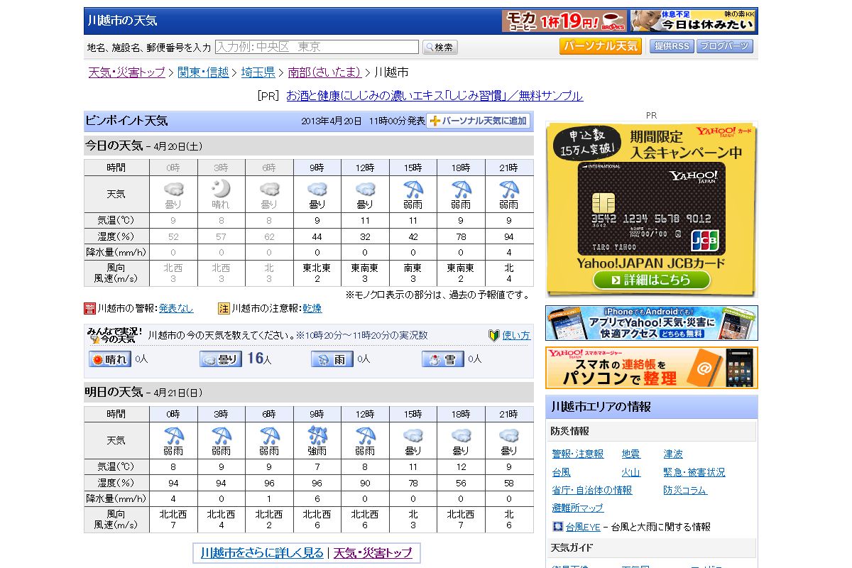Click the 明日の天気 section heading

coord(114,392)
